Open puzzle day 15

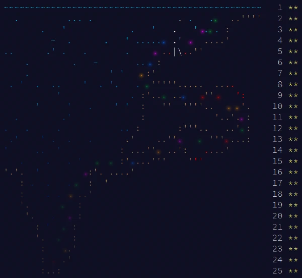pos(277,161)
